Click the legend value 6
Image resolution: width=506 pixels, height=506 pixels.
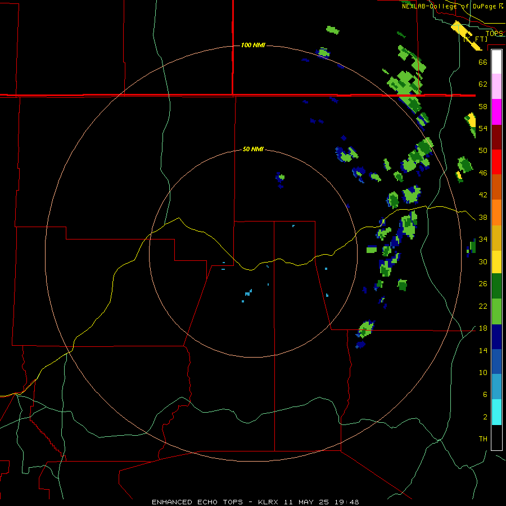point(485,394)
